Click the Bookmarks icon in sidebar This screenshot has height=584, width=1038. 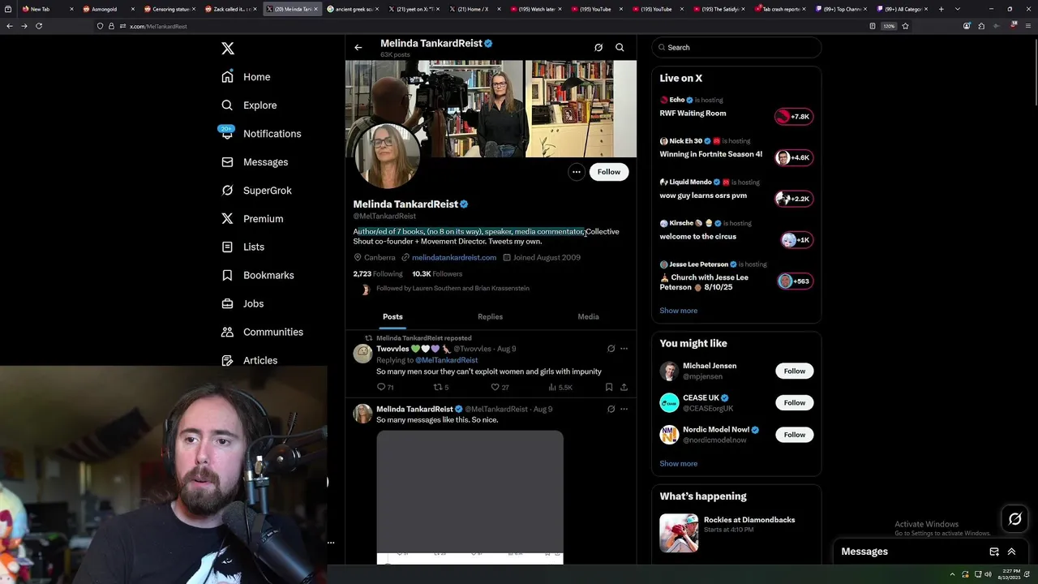point(228,275)
